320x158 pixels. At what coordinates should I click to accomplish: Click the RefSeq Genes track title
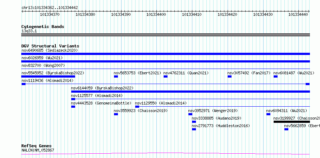37,146
